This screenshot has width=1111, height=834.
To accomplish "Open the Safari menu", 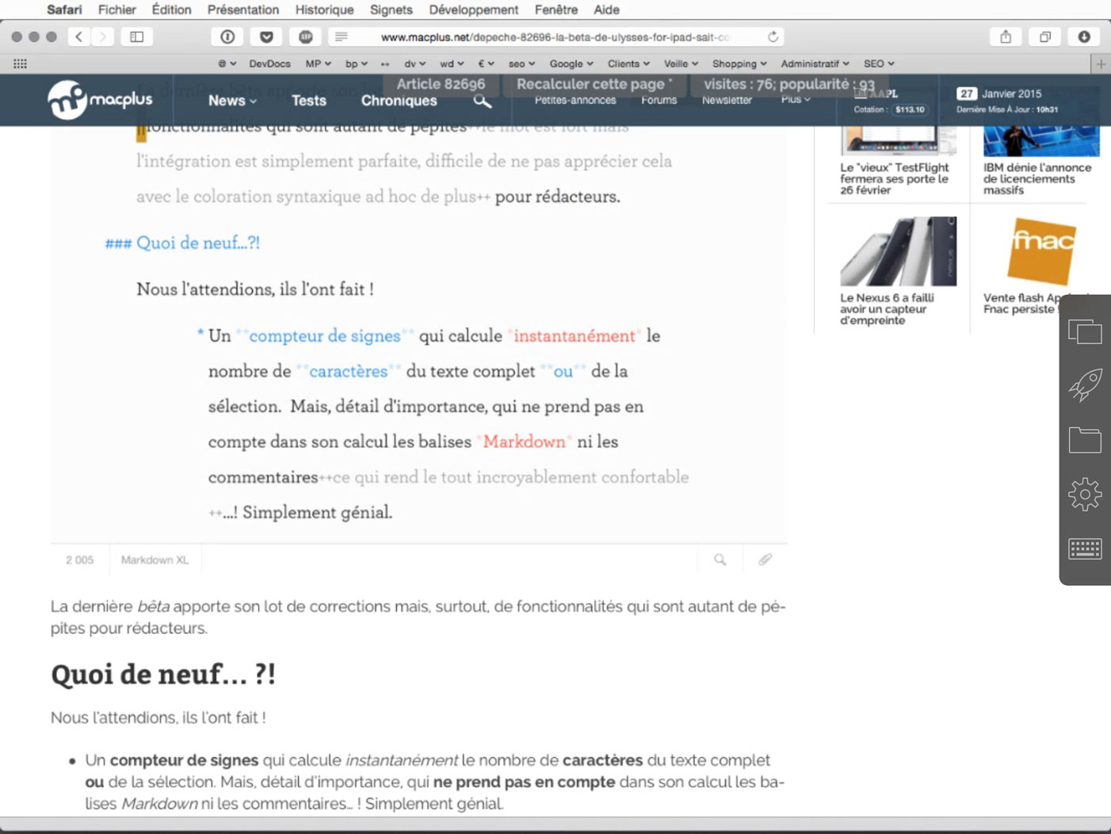I will point(64,10).
